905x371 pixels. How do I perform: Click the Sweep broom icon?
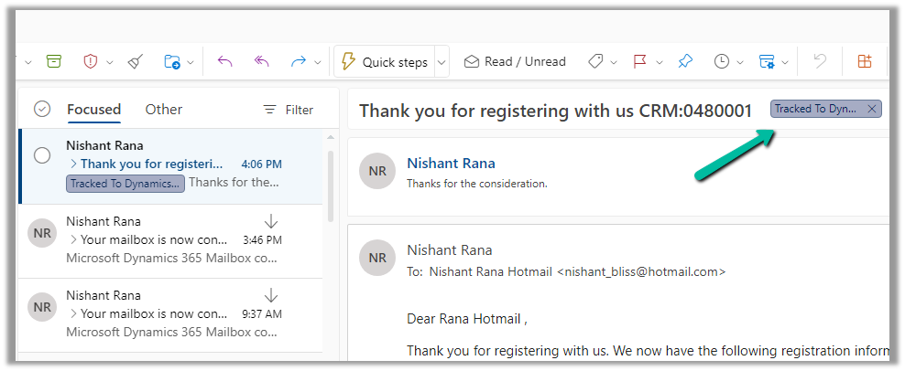point(136,61)
